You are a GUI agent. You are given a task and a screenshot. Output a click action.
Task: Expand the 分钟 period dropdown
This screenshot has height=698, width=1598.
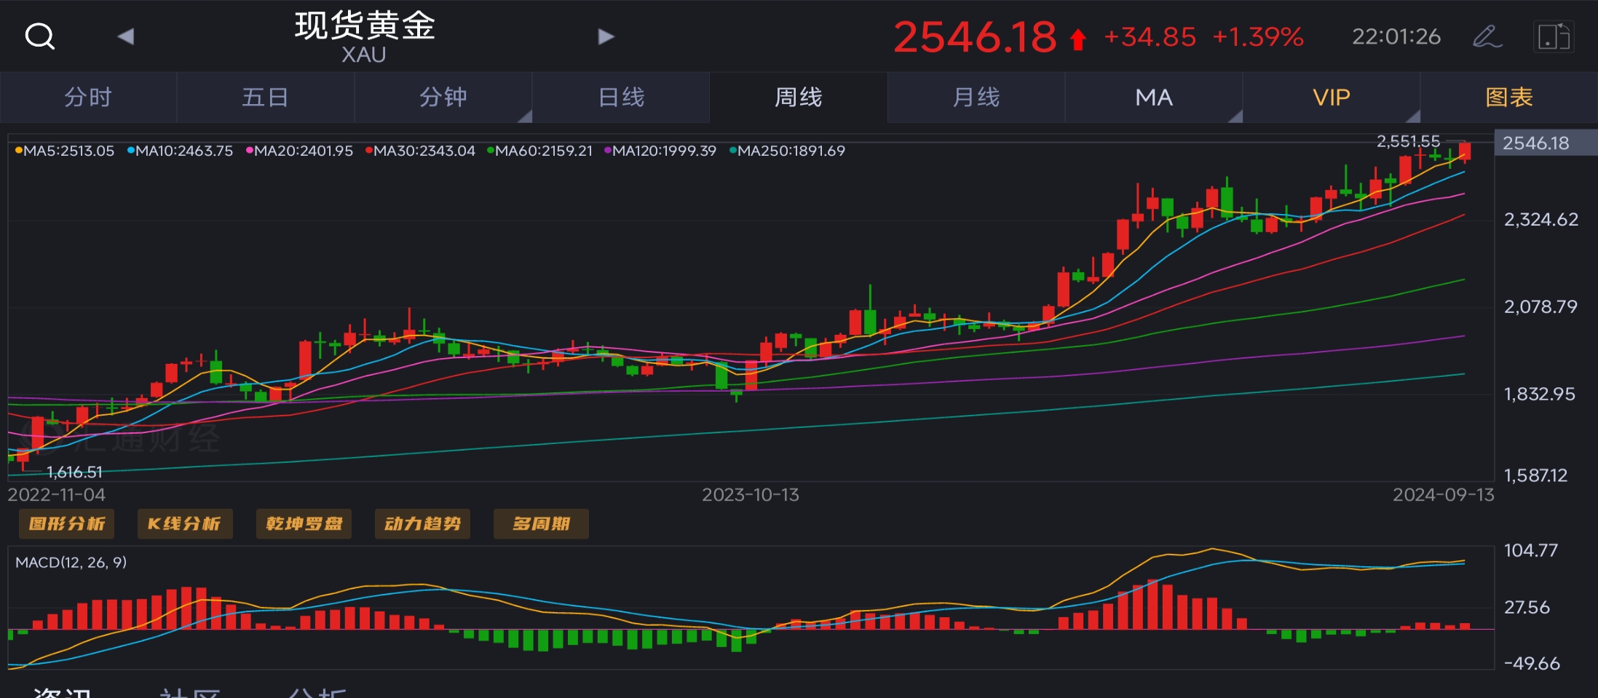[443, 97]
